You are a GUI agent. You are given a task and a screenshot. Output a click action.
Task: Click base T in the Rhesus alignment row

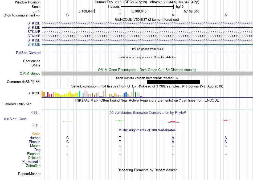pos(120,142)
